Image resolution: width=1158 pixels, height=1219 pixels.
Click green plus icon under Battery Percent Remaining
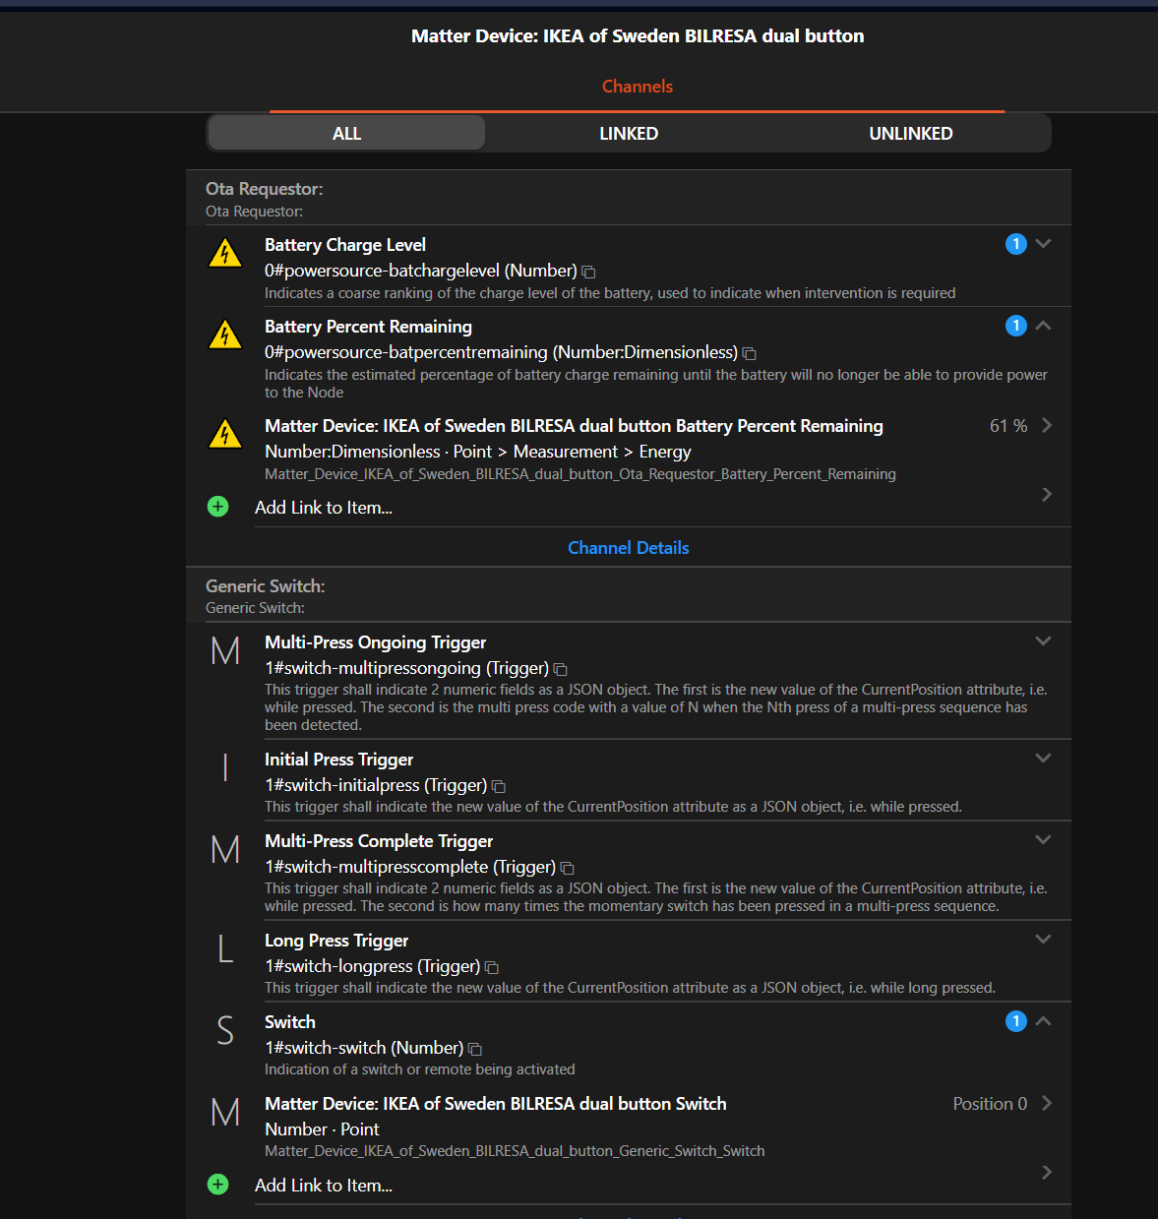coord(218,507)
